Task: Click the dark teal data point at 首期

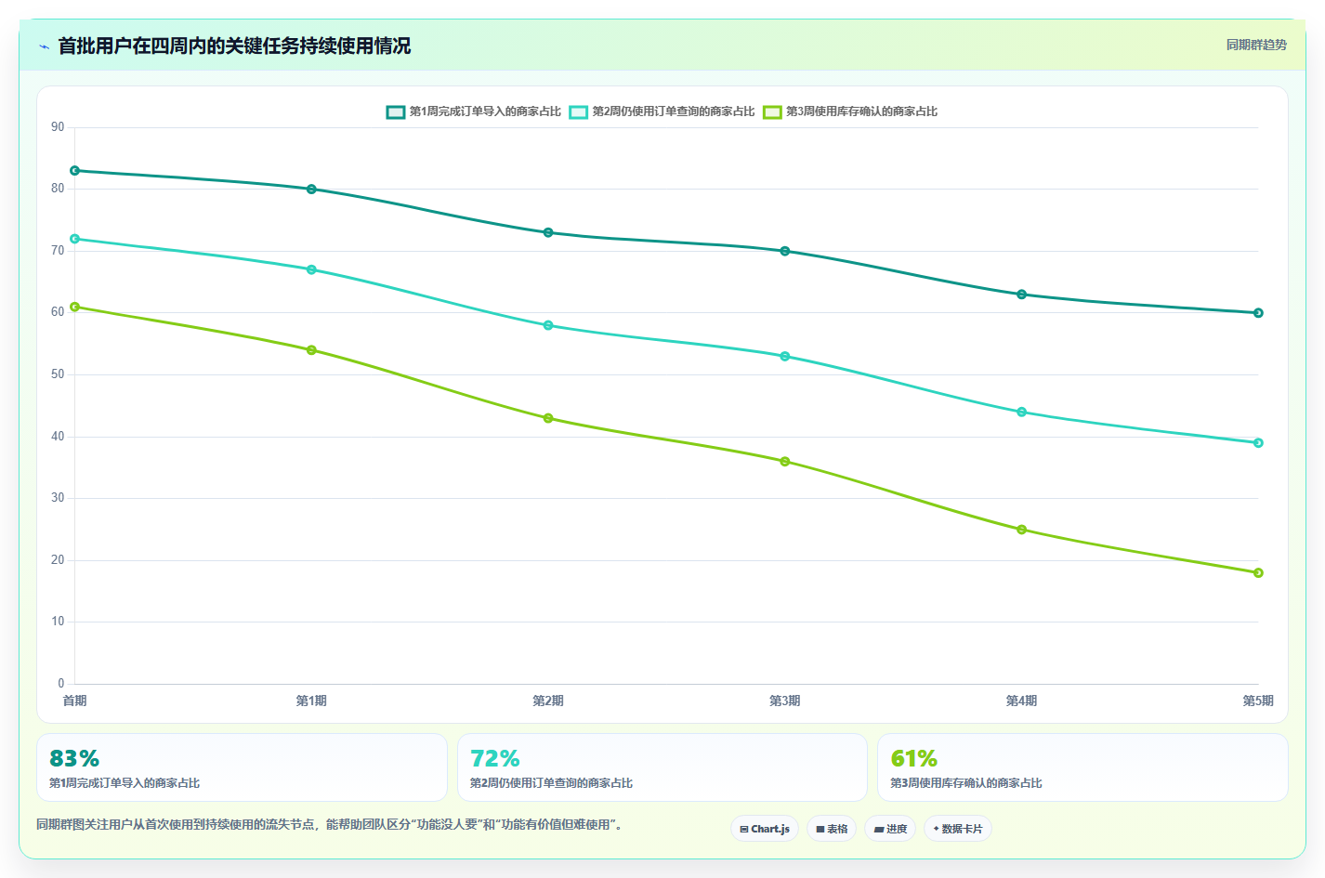Action: (x=74, y=171)
